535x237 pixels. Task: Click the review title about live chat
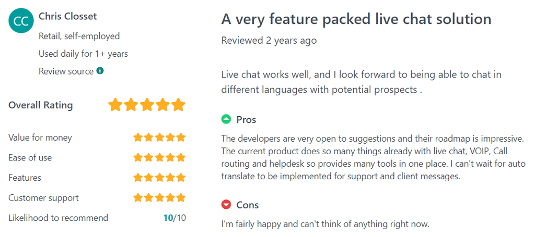pyautogui.click(x=356, y=19)
